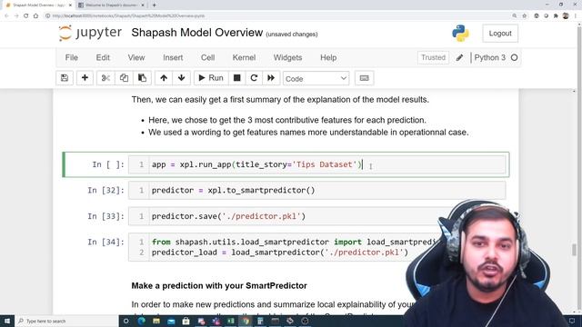Click 'Make a prediction with your SmartPredictor' heading
The height and width of the screenshot is (327, 582).
(219, 286)
